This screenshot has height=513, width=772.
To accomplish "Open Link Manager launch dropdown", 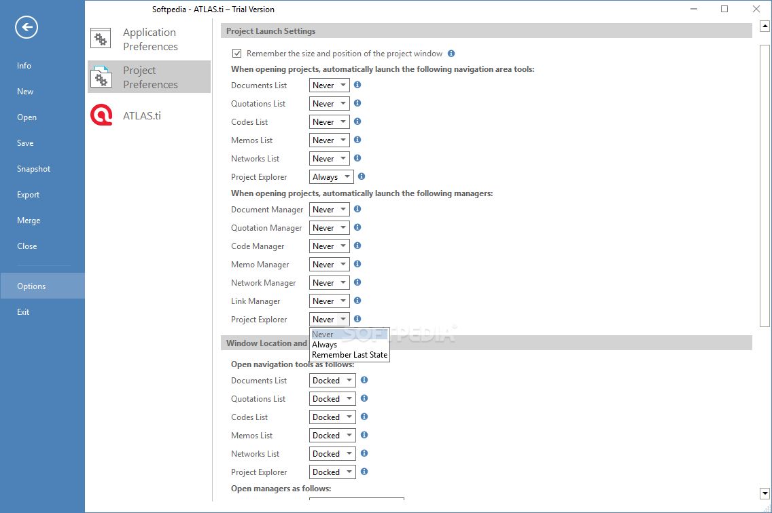I will (330, 301).
